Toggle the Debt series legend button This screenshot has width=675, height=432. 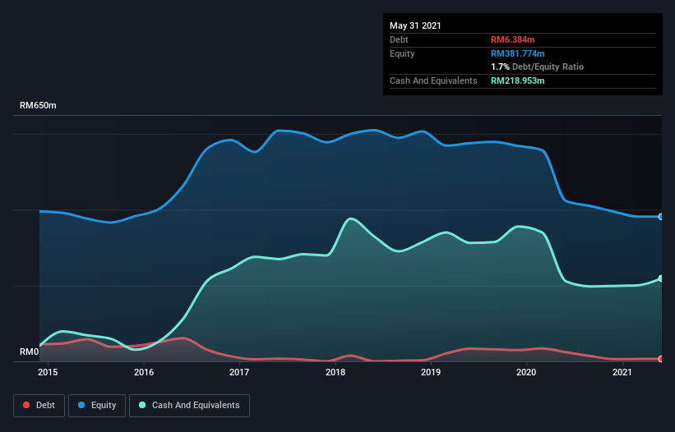pos(39,406)
